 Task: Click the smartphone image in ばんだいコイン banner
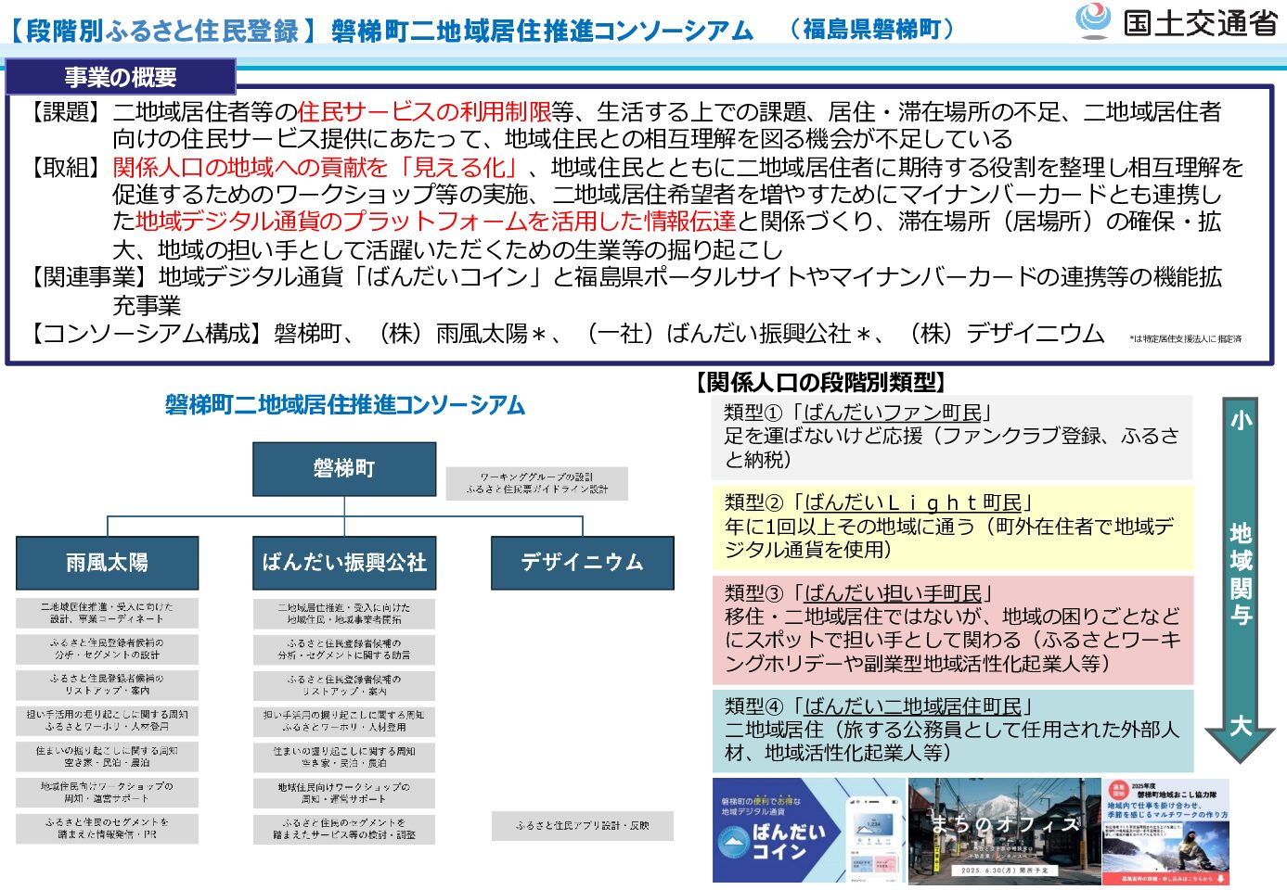click(x=872, y=831)
